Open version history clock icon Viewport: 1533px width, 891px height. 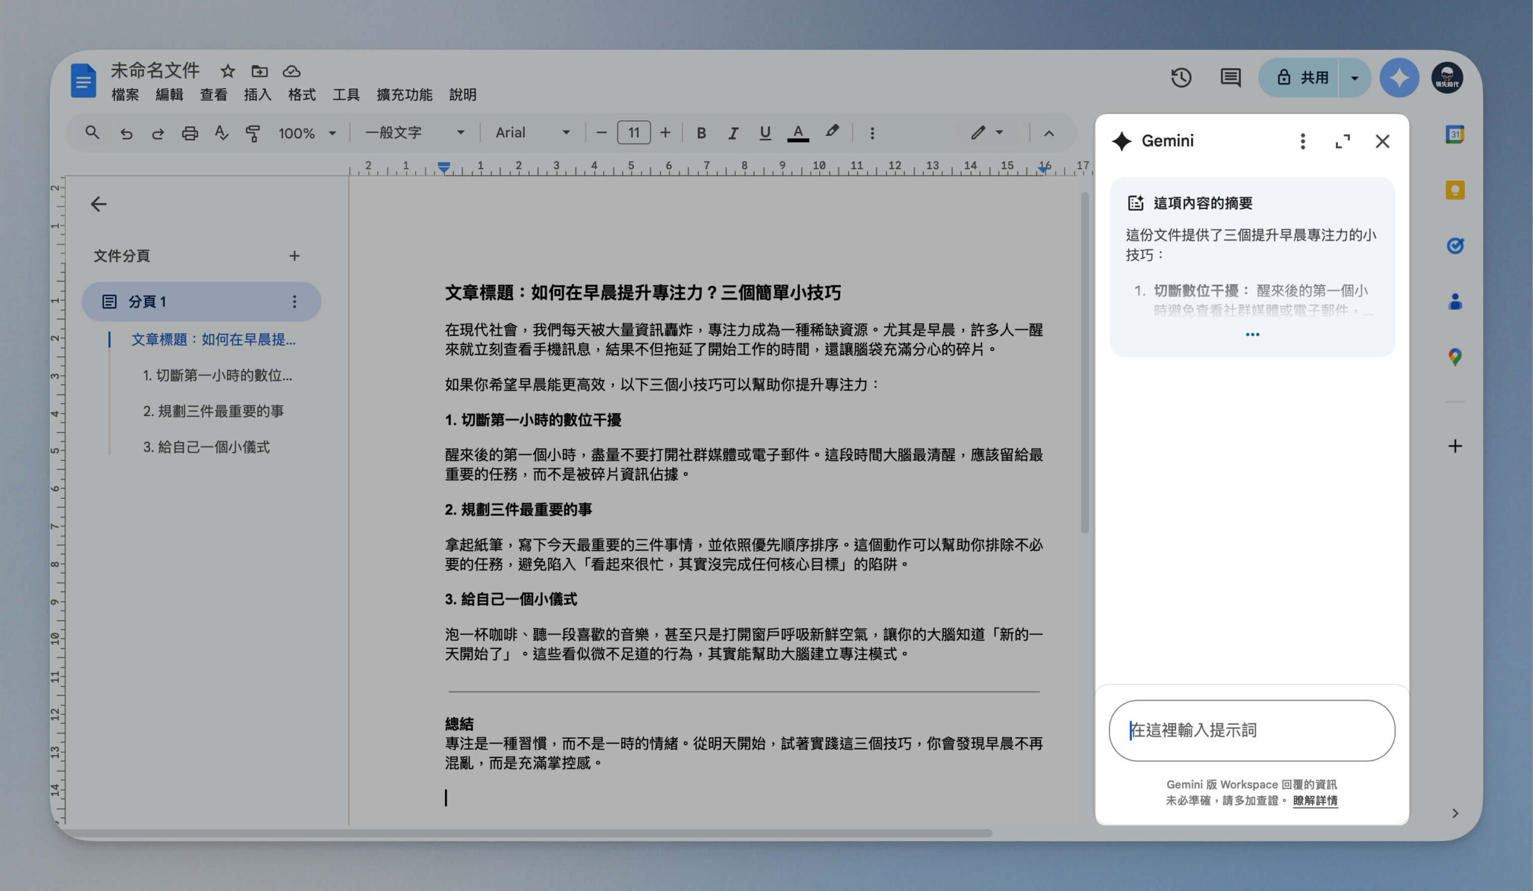pyautogui.click(x=1181, y=78)
